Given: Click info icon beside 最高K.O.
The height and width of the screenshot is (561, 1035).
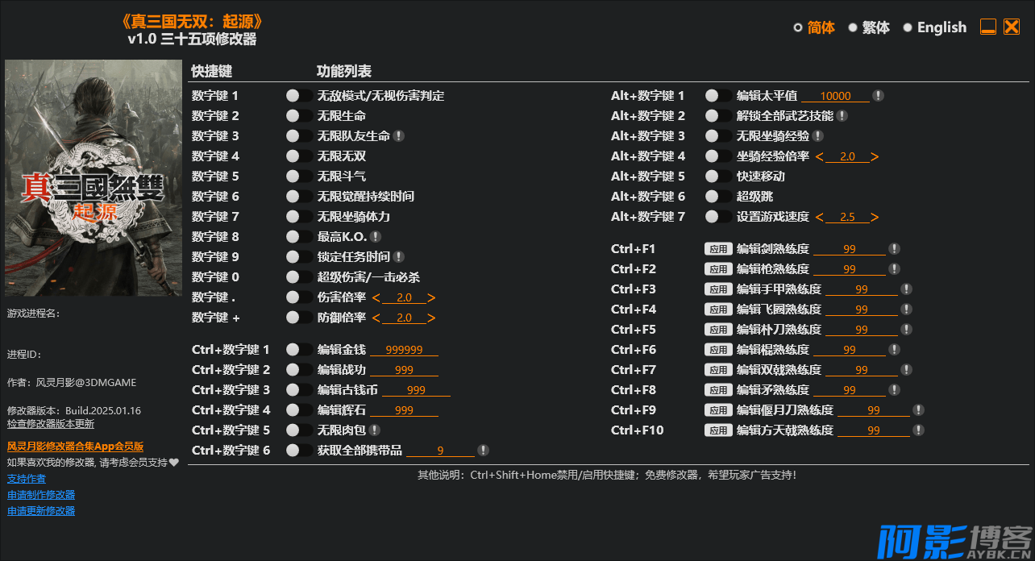Looking at the screenshot, I should (x=376, y=237).
